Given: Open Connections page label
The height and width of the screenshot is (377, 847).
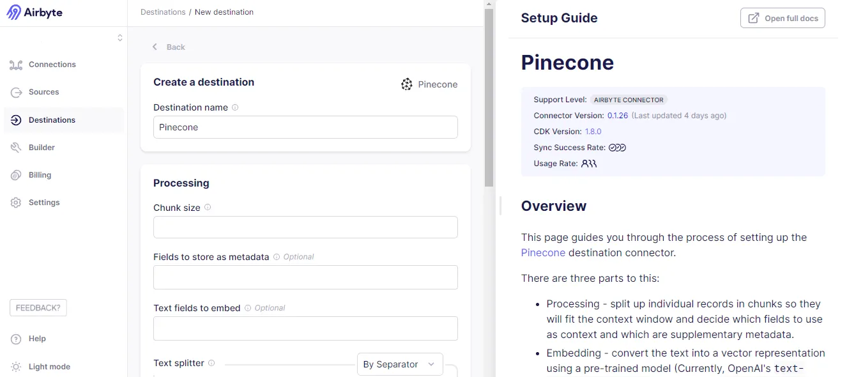Looking at the screenshot, I should (x=52, y=65).
